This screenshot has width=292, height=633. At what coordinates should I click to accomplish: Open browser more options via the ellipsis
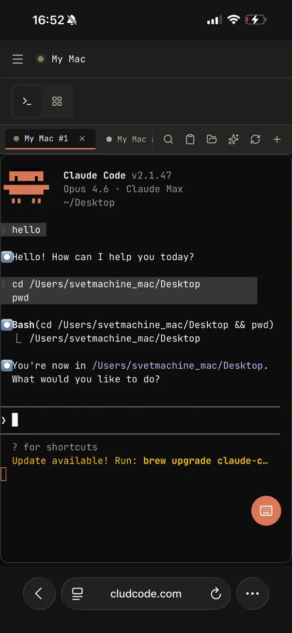[252, 593]
